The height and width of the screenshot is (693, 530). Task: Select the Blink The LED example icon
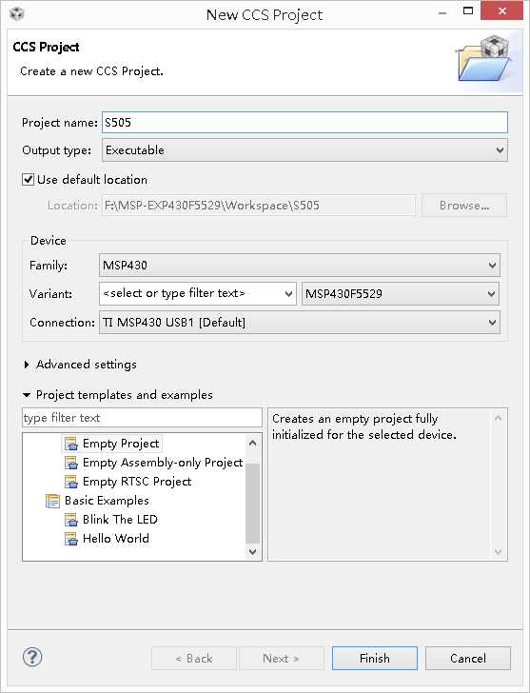tap(71, 520)
